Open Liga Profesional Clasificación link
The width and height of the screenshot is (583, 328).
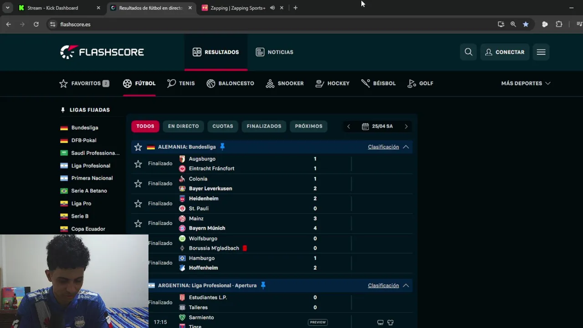click(x=384, y=285)
